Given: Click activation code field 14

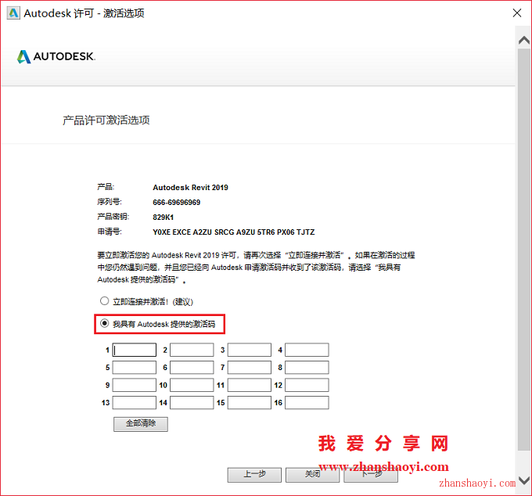Looking at the screenshot, I should coord(192,403).
